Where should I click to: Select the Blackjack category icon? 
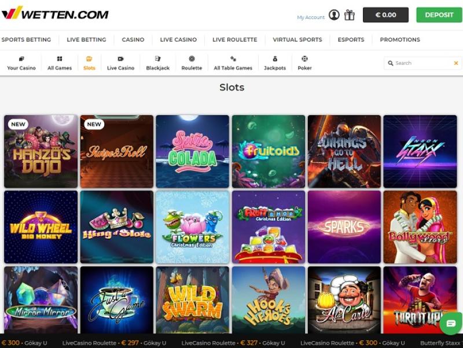coord(157,59)
